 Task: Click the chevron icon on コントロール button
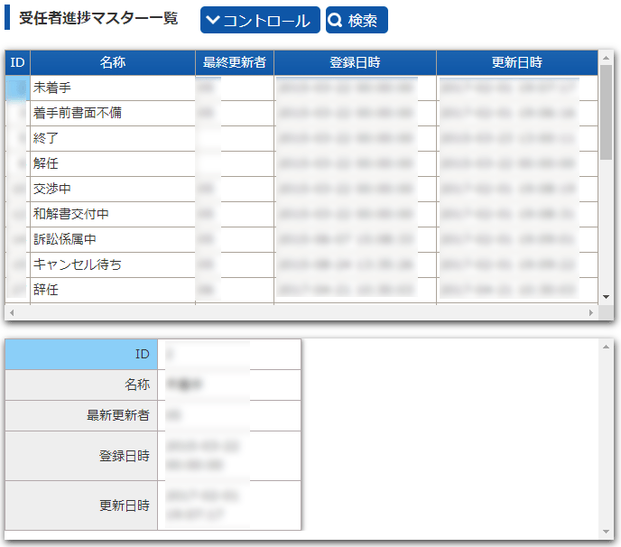point(212,21)
